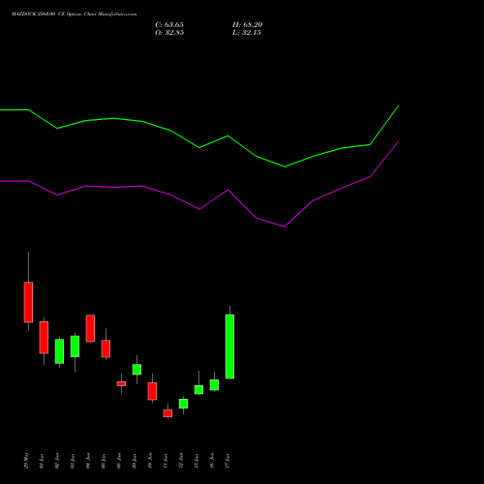Click the 17 Jun date label
484x484 pixels.
[x=227, y=461]
